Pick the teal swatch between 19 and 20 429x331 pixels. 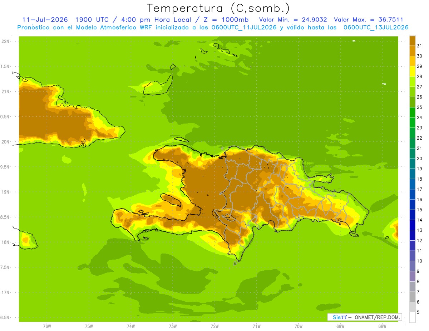(x=412, y=164)
